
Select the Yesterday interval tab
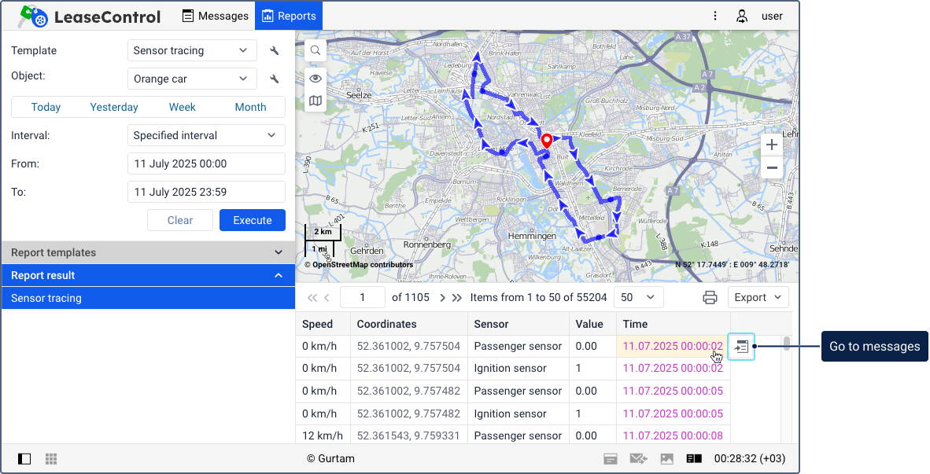tap(114, 107)
